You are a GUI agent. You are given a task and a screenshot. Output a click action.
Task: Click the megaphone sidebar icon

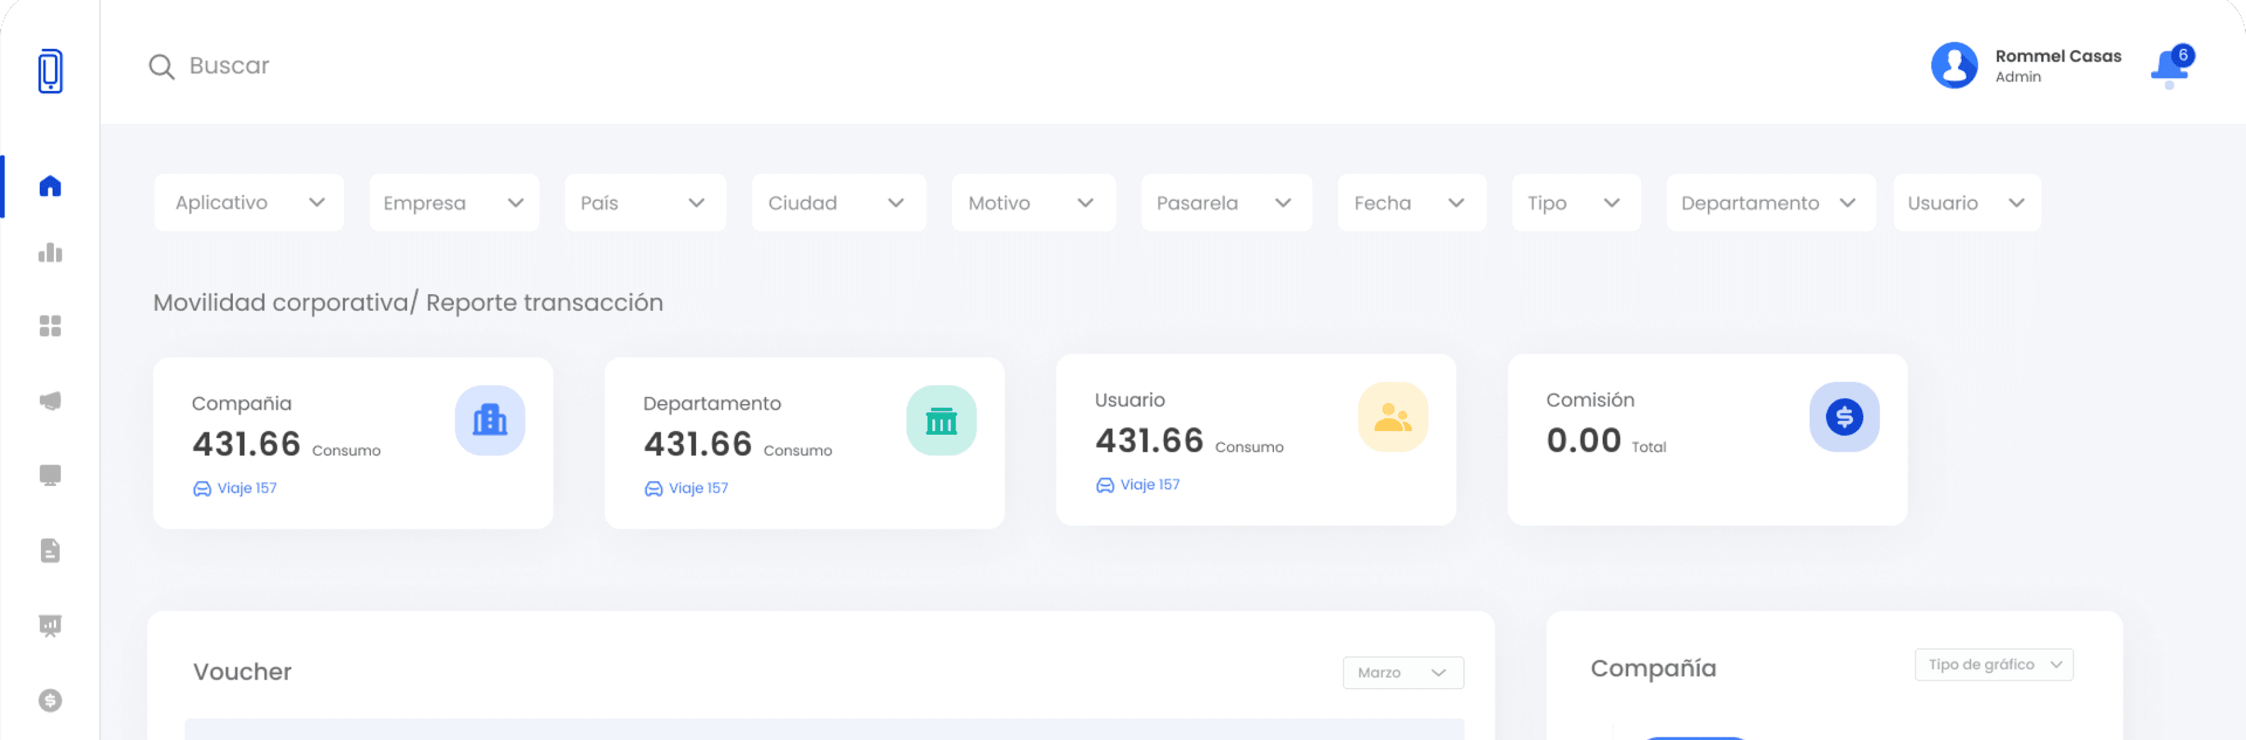49,401
